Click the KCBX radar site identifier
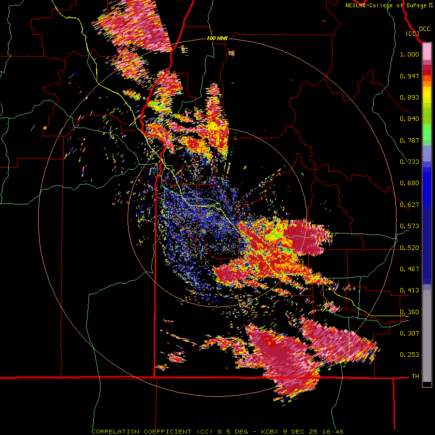This screenshot has width=435, height=435. [x=270, y=432]
